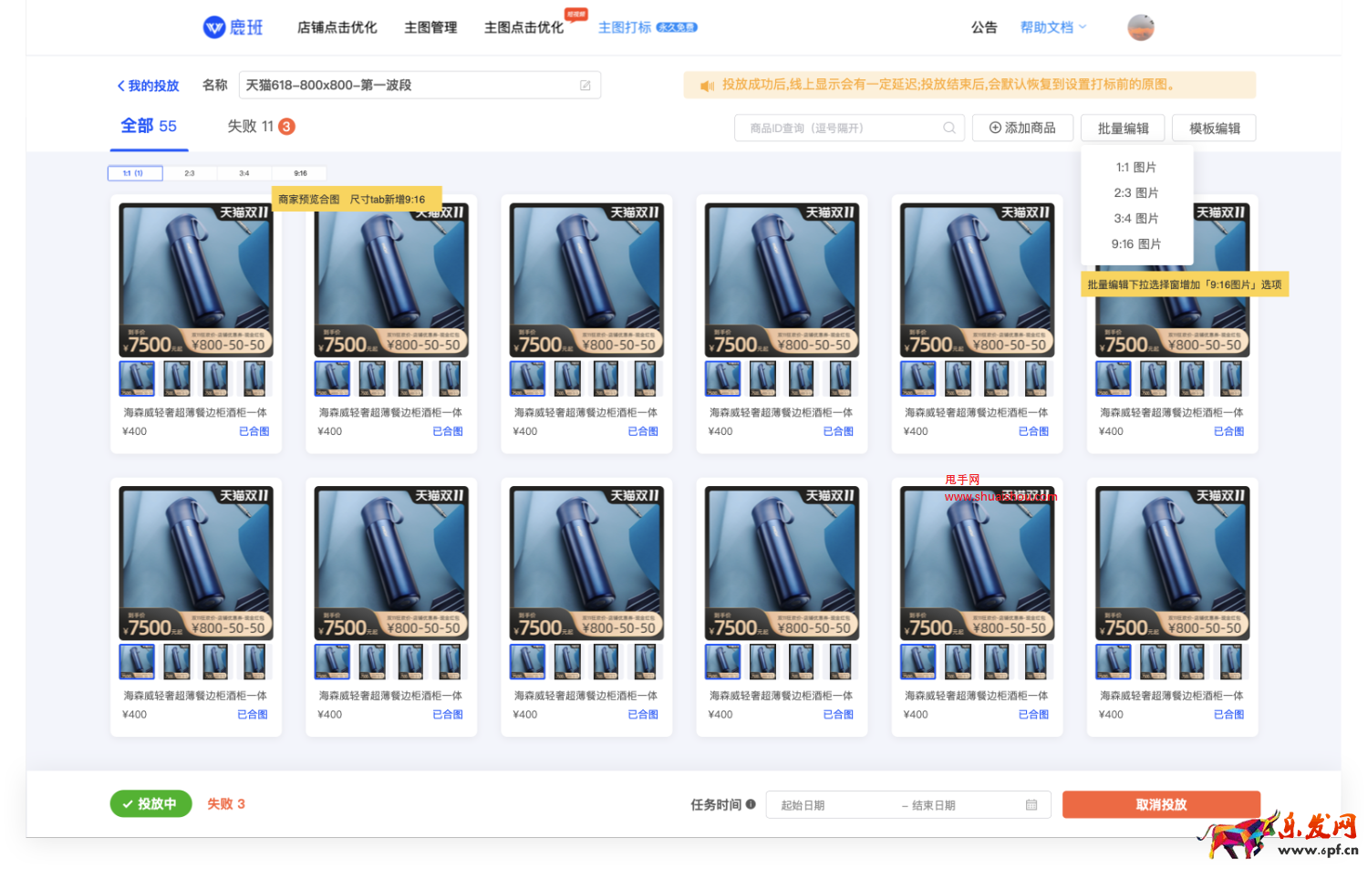Screen dimensions: 1368x869
Task: Switch to the 全部 55 tab
Action: (149, 126)
